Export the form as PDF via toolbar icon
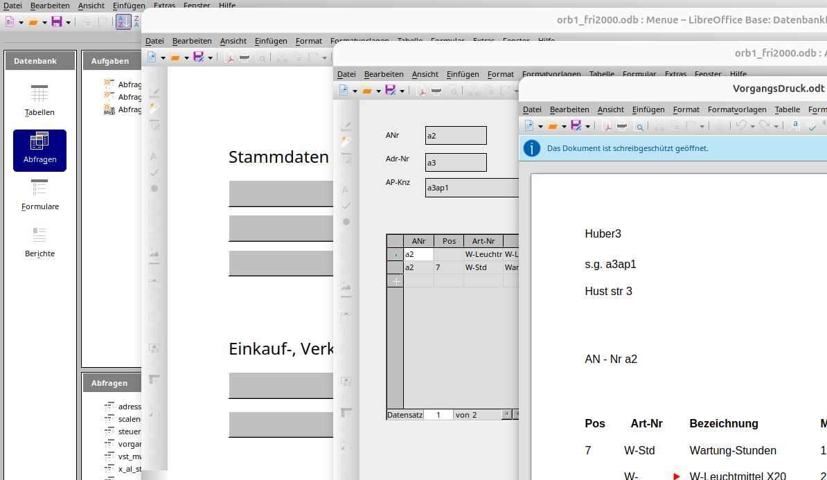The height and width of the screenshot is (480, 827). coord(422,91)
